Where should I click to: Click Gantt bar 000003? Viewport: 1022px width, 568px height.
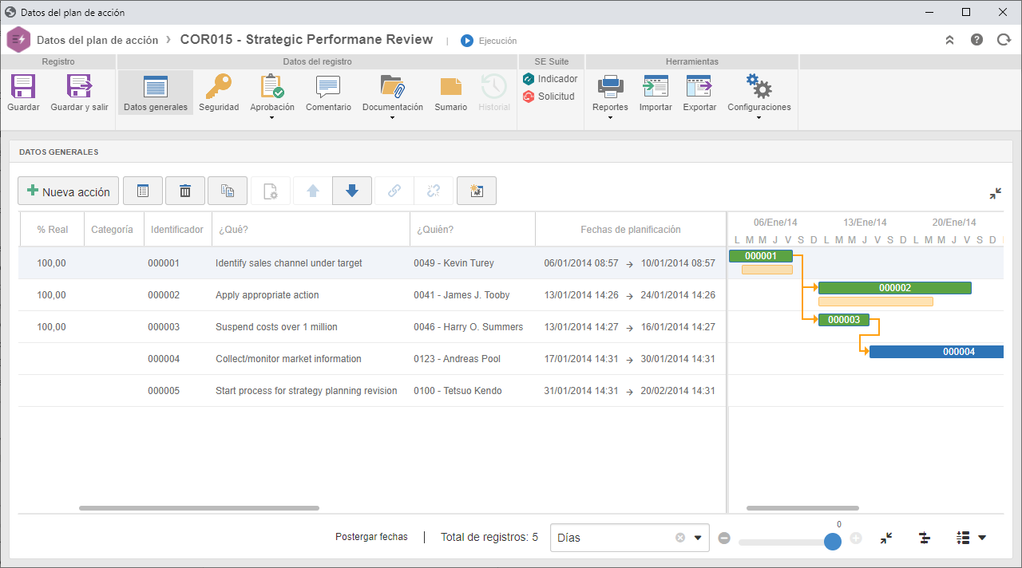(844, 320)
